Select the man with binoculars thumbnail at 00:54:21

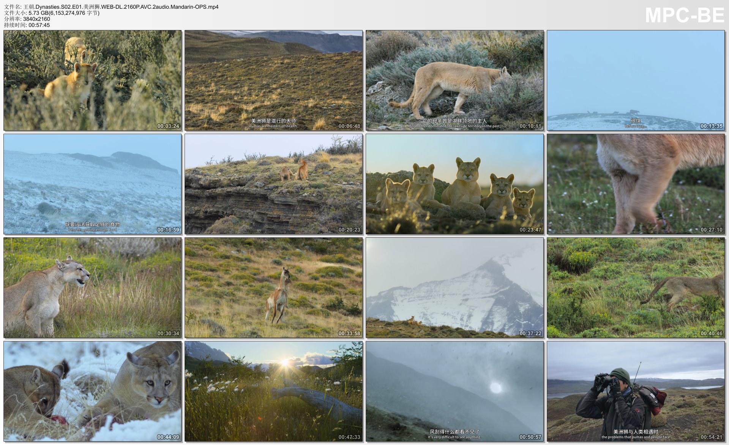pyautogui.click(x=636, y=391)
